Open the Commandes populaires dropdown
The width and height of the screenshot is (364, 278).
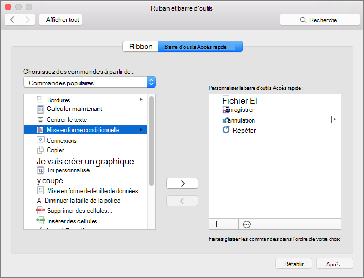[x=90, y=82]
